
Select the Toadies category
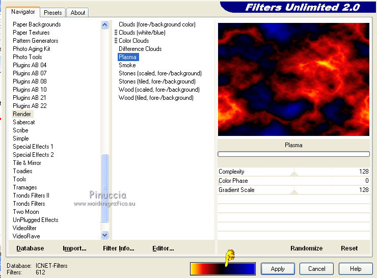tap(22, 171)
